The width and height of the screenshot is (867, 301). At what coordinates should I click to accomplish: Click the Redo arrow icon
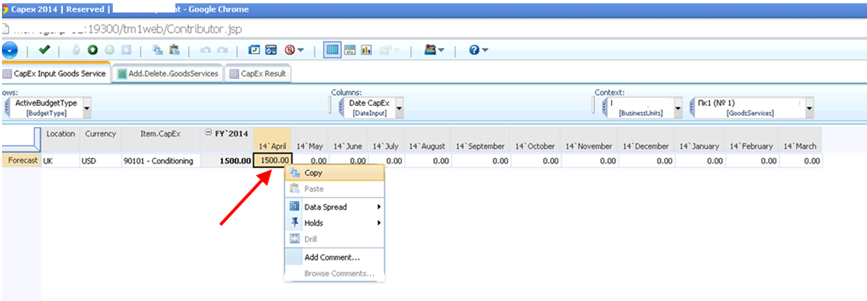click(x=223, y=50)
